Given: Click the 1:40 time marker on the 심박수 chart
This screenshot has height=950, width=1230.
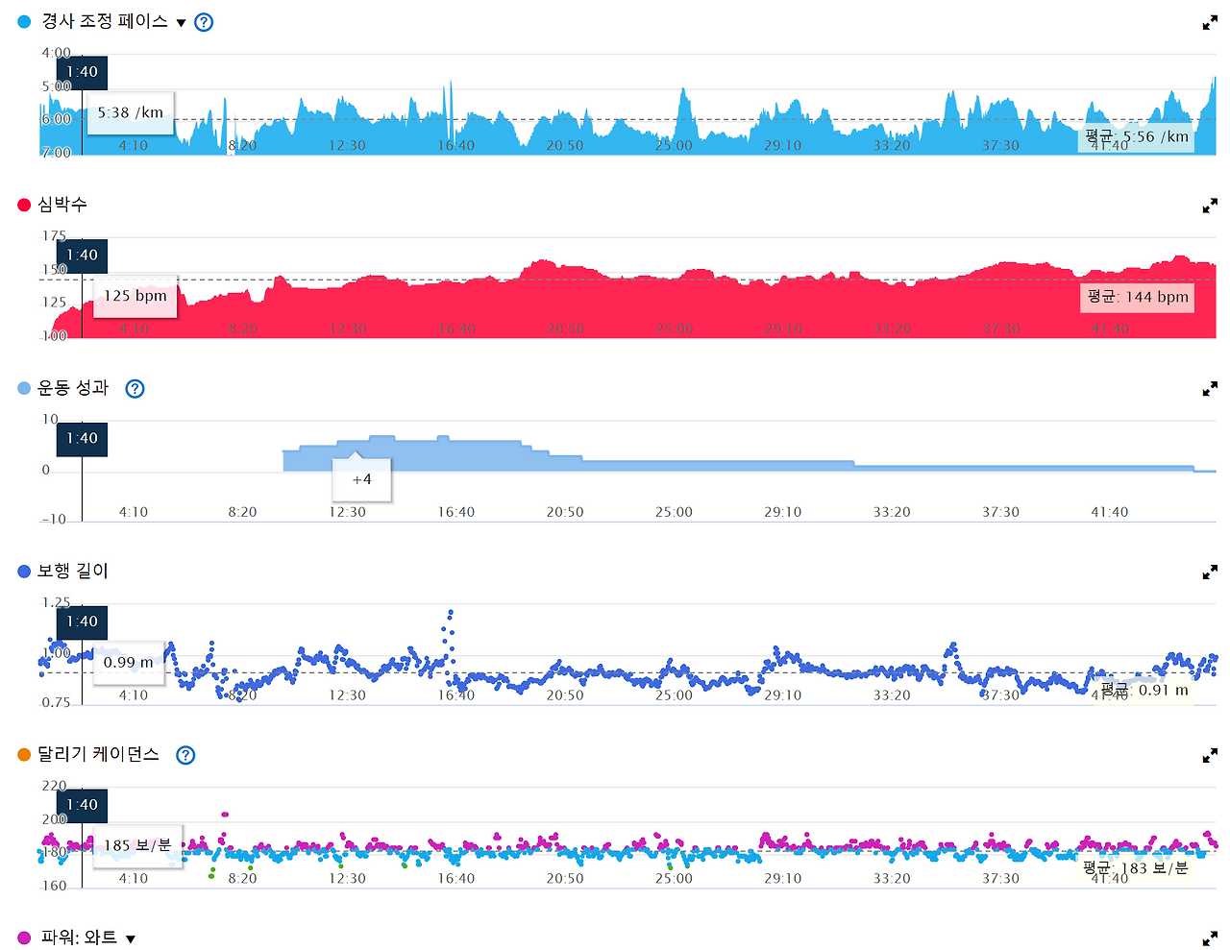Looking at the screenshot, I should pyautogui.click(x=83, y=256).
